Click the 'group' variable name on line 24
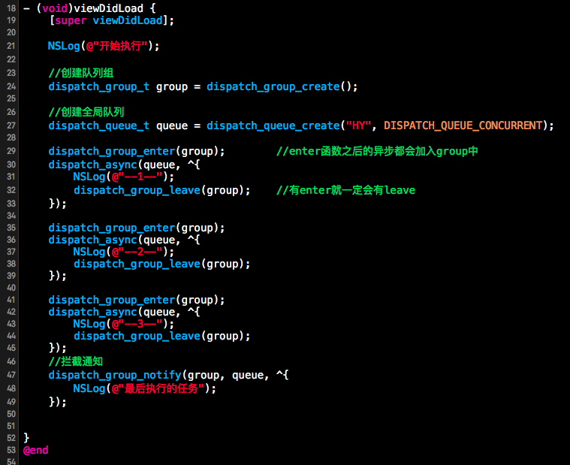 point(172,87)
